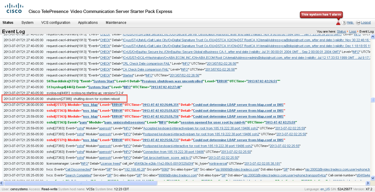Open the System menu
375x192 pixels.
[x=27, y=23]
